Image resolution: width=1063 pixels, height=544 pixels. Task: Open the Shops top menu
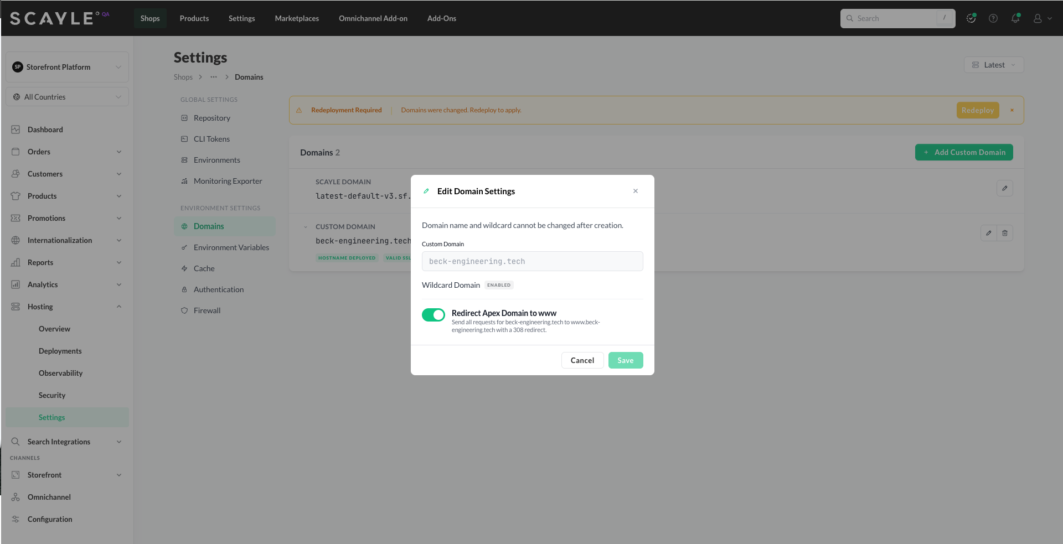[x=150, y=18]
